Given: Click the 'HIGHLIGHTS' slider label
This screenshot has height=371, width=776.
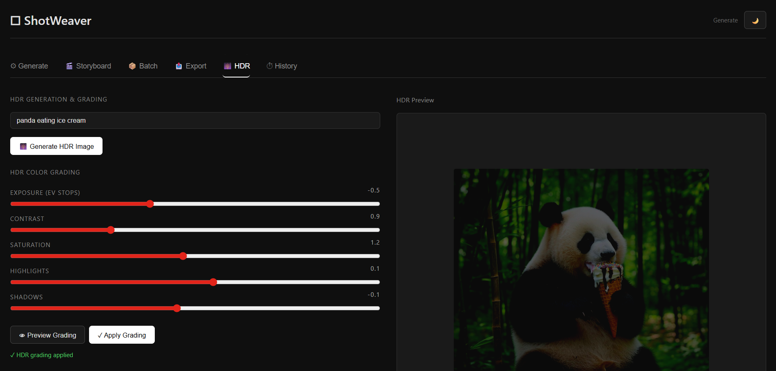Looking at the screenshot, I should pyautogui.click(x=29, y=271).
